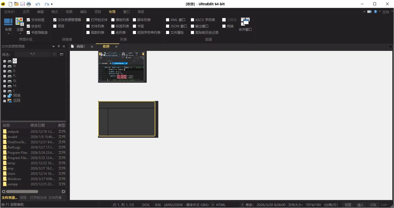394x208 pixels.
Task: Enable the 函数列表 checkbox
Action: pyautogui.click(x=88, y=33)
